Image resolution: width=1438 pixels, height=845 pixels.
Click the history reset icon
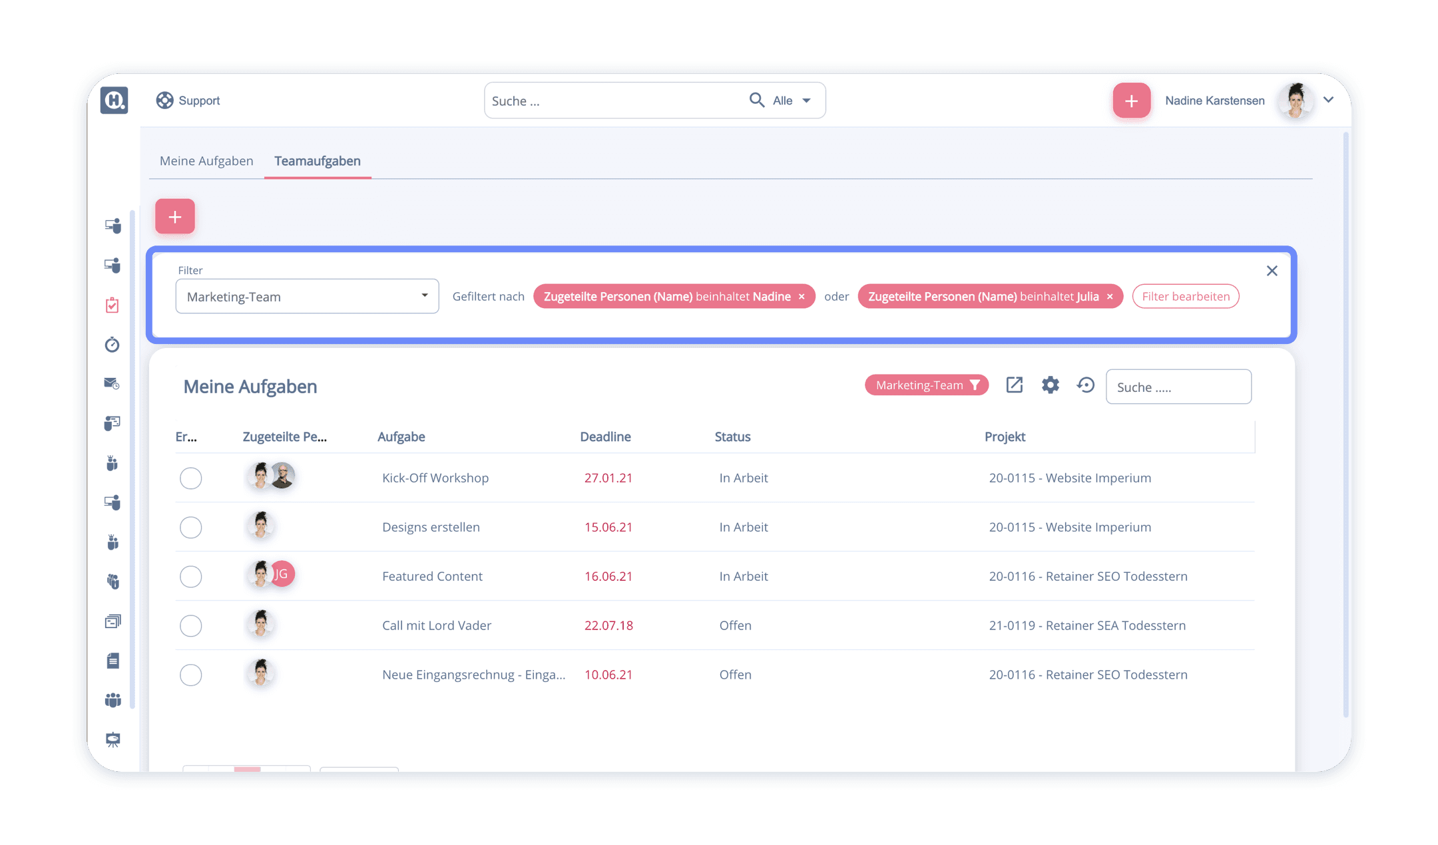[x=1085, y=385]
